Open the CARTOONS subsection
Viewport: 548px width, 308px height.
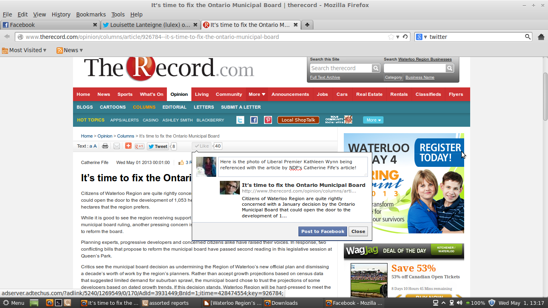tap(113, 107)
